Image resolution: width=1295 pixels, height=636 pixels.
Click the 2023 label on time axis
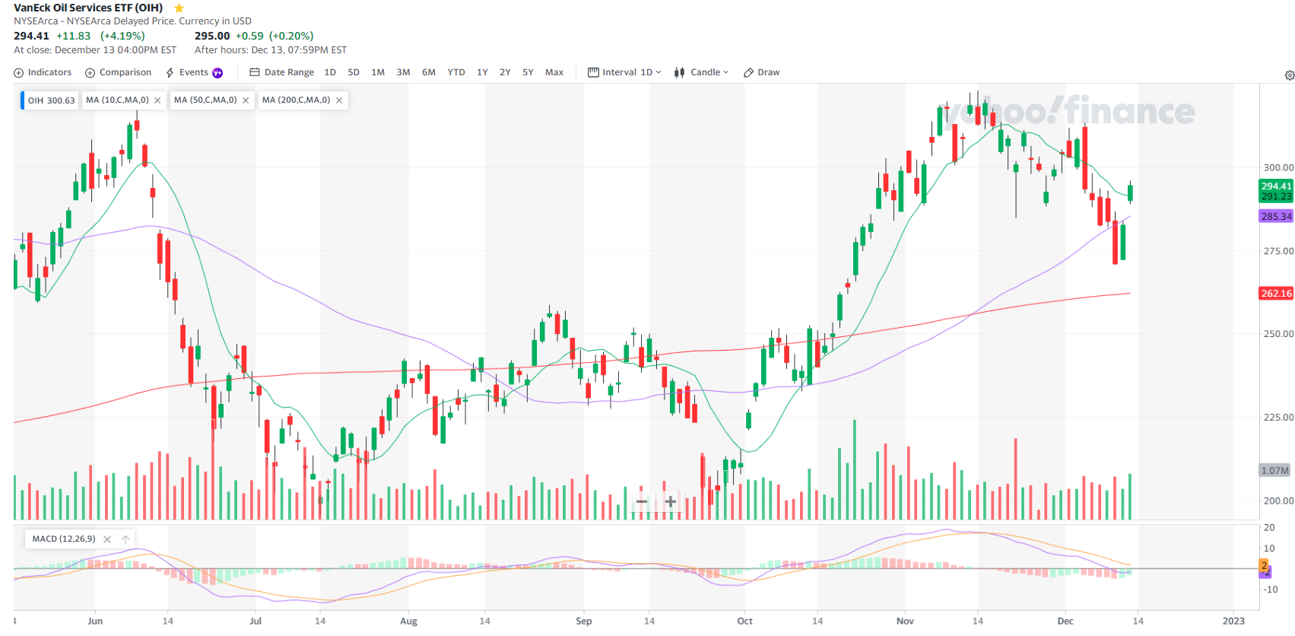point(1233,622)
